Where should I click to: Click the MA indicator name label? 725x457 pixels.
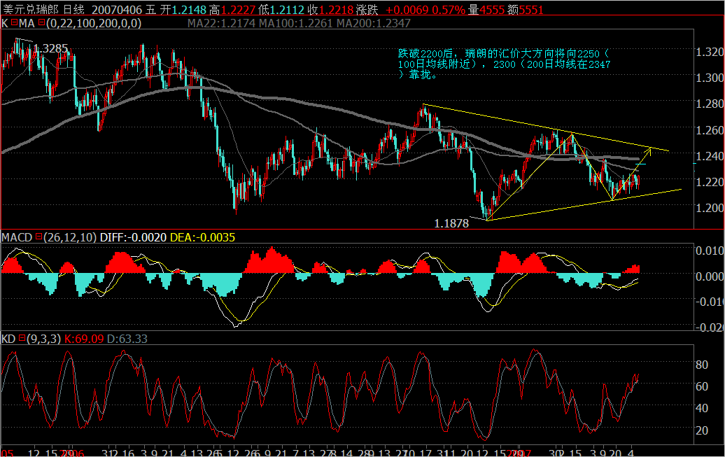(x=27, y=23)
